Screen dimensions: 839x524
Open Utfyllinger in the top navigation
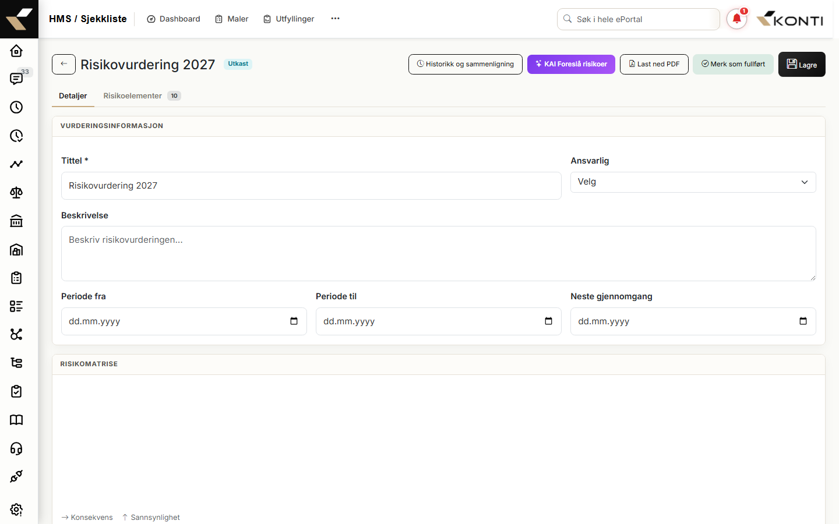pyautogui.click(x=289, y=19)
